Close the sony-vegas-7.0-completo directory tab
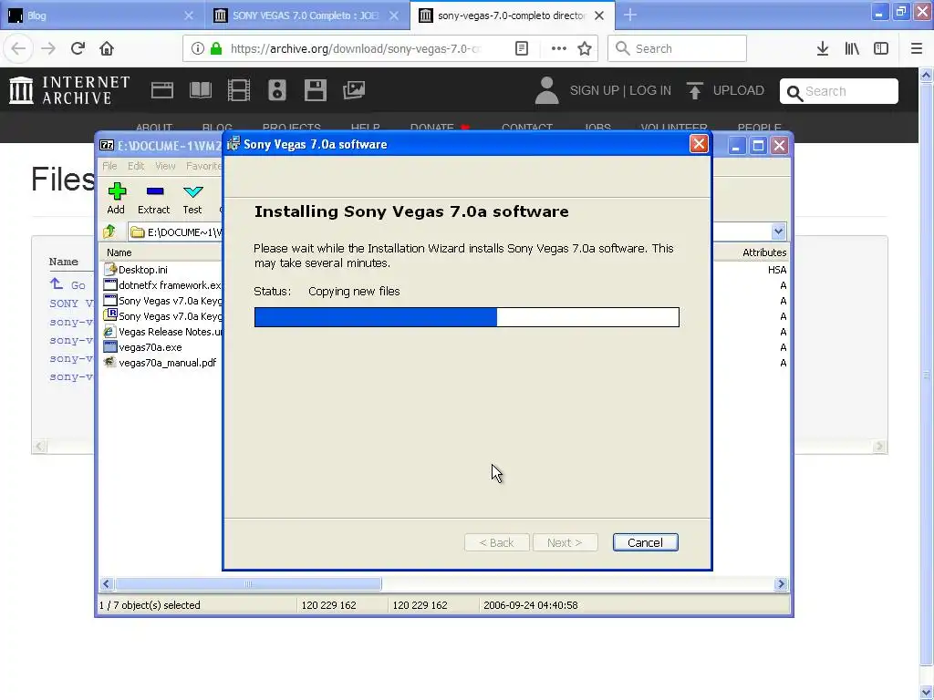934x700 pixels. [599, 15]
